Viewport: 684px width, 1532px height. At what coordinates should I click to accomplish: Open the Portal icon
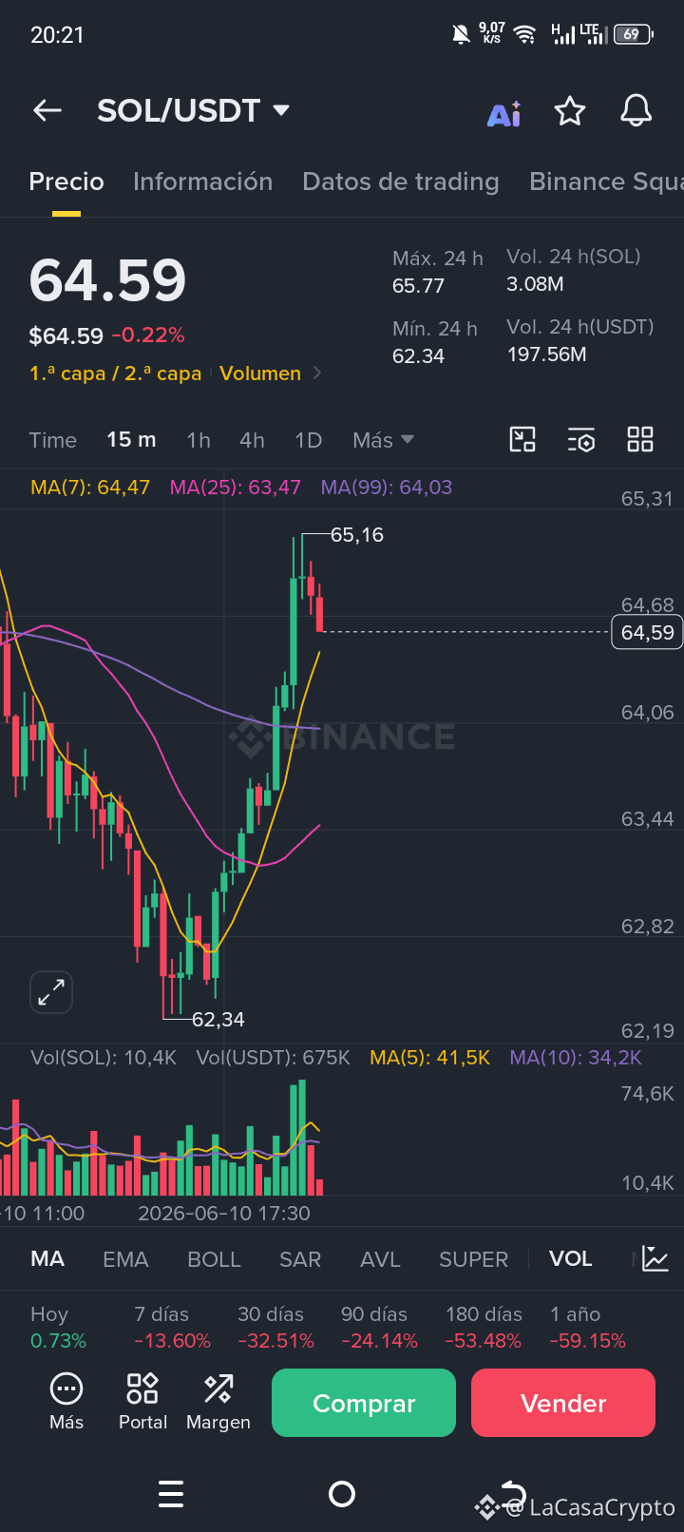142,1402
